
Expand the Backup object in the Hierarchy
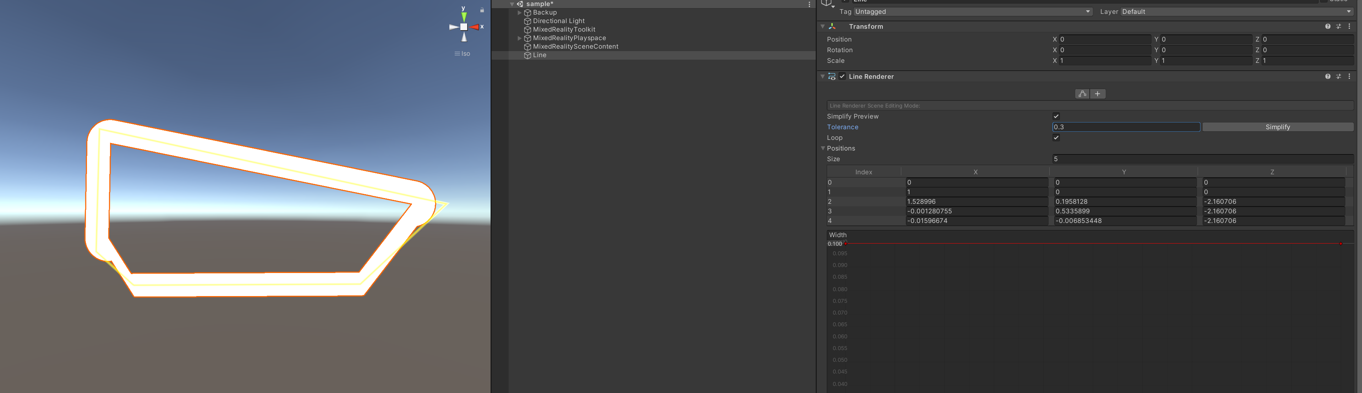coord(520,12)
